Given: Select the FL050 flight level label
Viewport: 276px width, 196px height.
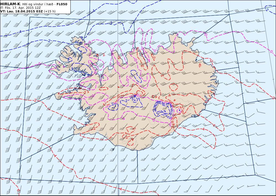Looking at the screenshot, I should tap(62, 4).
